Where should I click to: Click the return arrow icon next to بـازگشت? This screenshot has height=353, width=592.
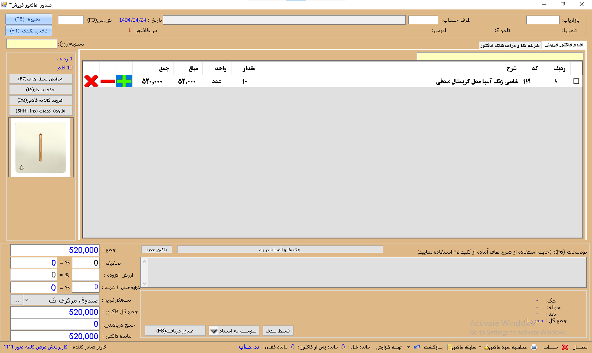click(x=416, y=347)
